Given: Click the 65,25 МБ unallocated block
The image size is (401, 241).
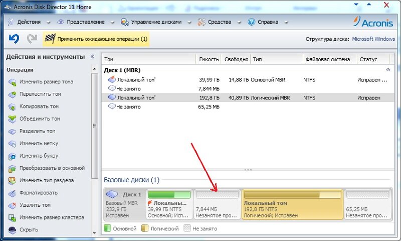Looking at the screenshot, I should click(x=368, y=204).
